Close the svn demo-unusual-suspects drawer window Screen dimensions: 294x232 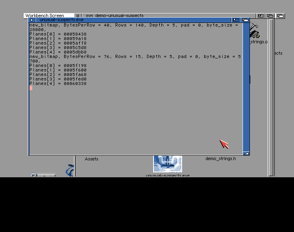point(78,16)
